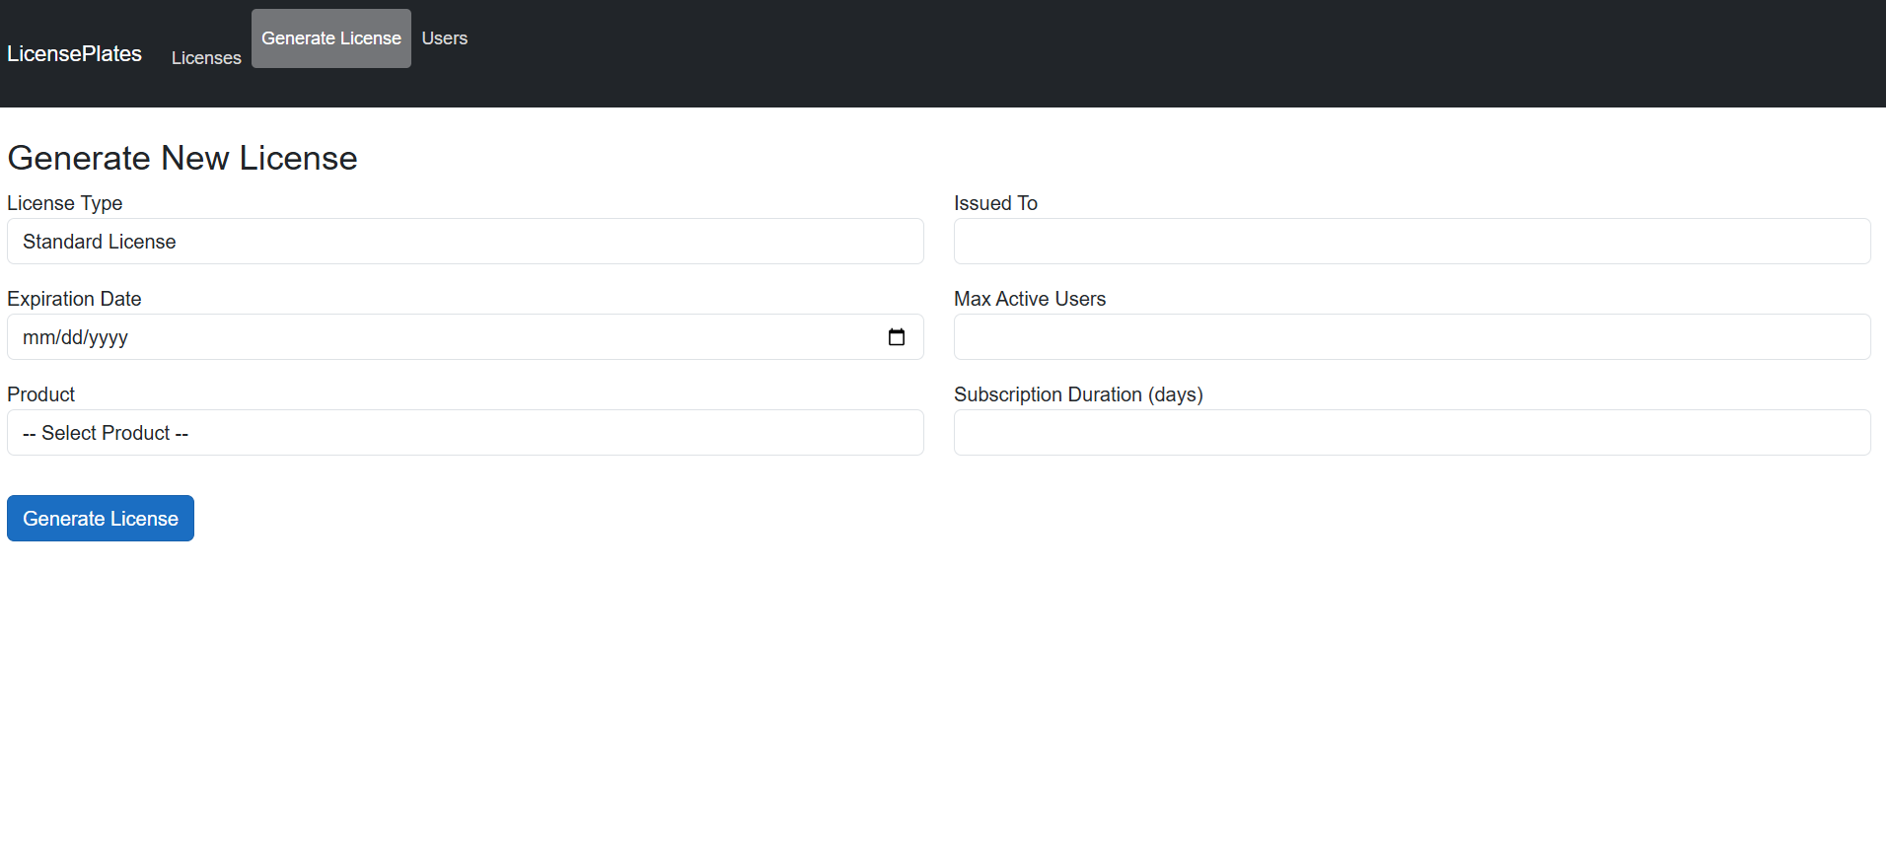This screenshot has width=1886, height=856.
Task: Click the Max Active Users label
Action: (1030, 299)
